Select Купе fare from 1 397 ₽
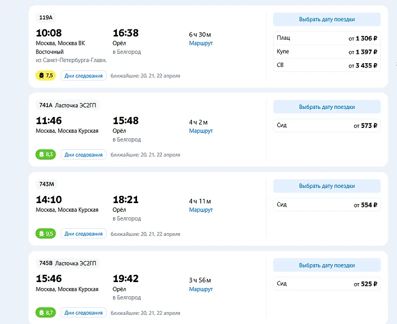Screen dimensions: 397x324 click(327, 52)
